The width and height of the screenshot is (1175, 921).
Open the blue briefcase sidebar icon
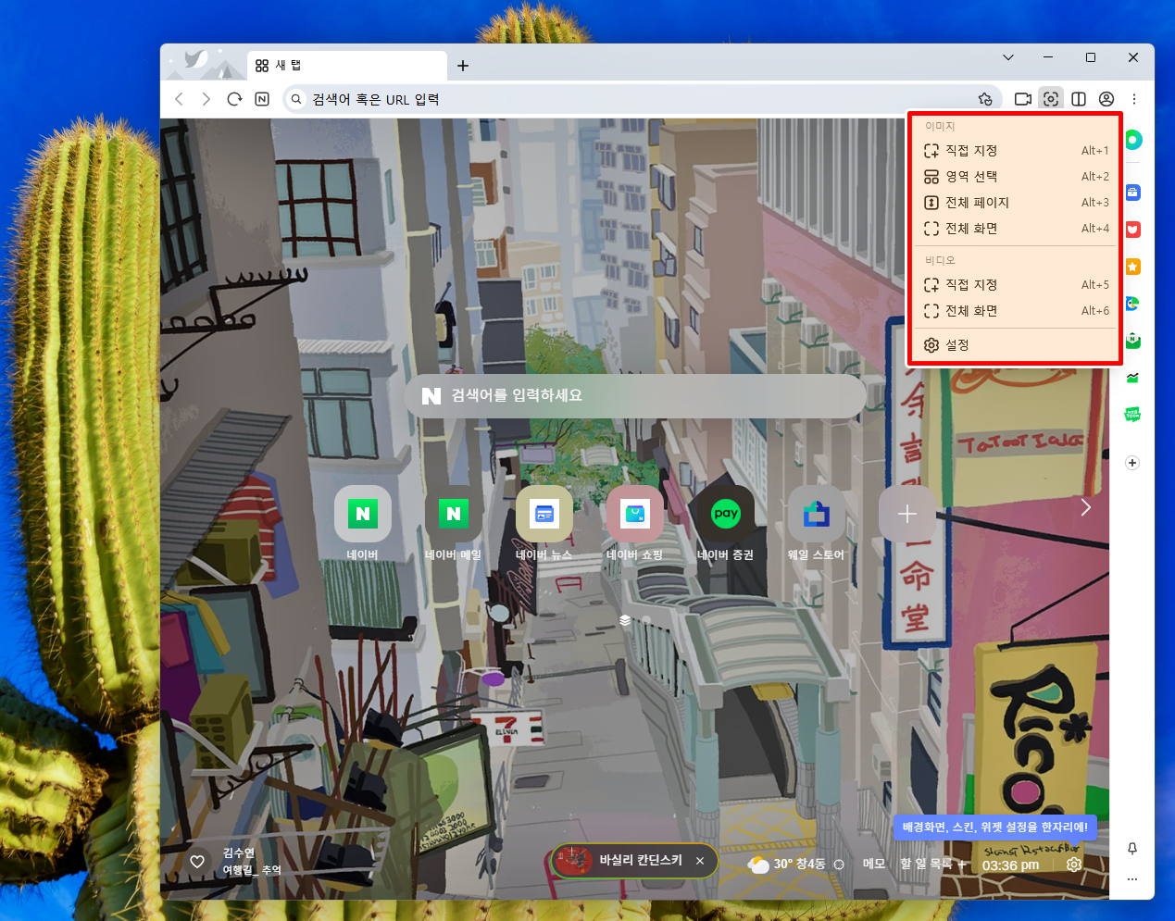(1132, 193)
